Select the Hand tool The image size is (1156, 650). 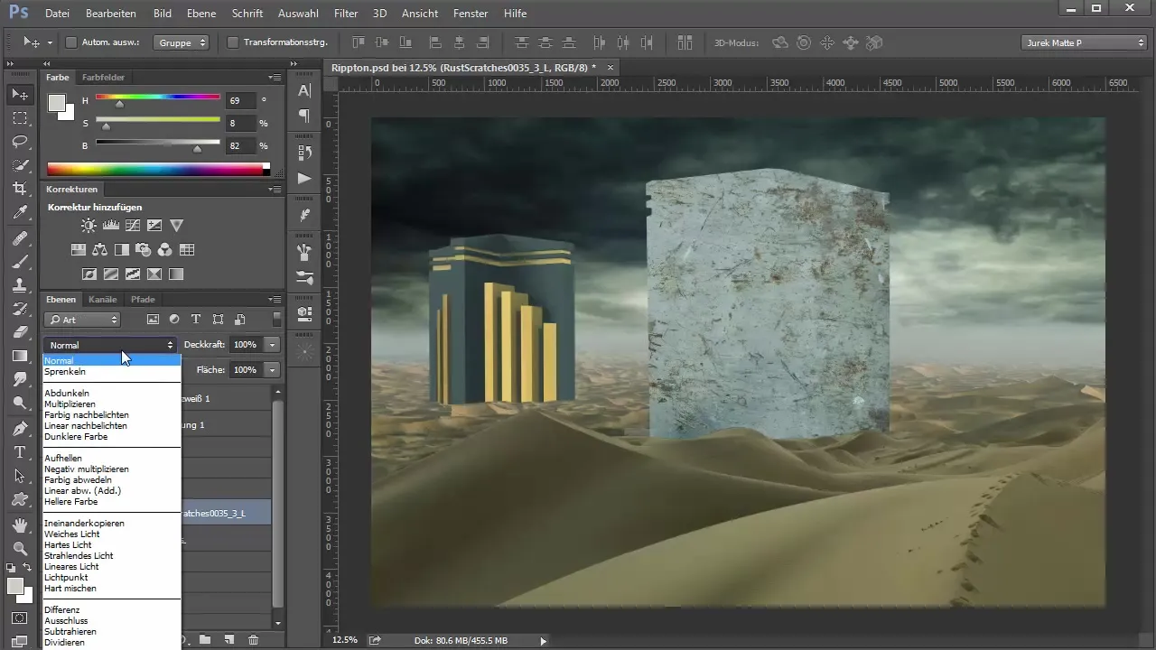(20, 524)
